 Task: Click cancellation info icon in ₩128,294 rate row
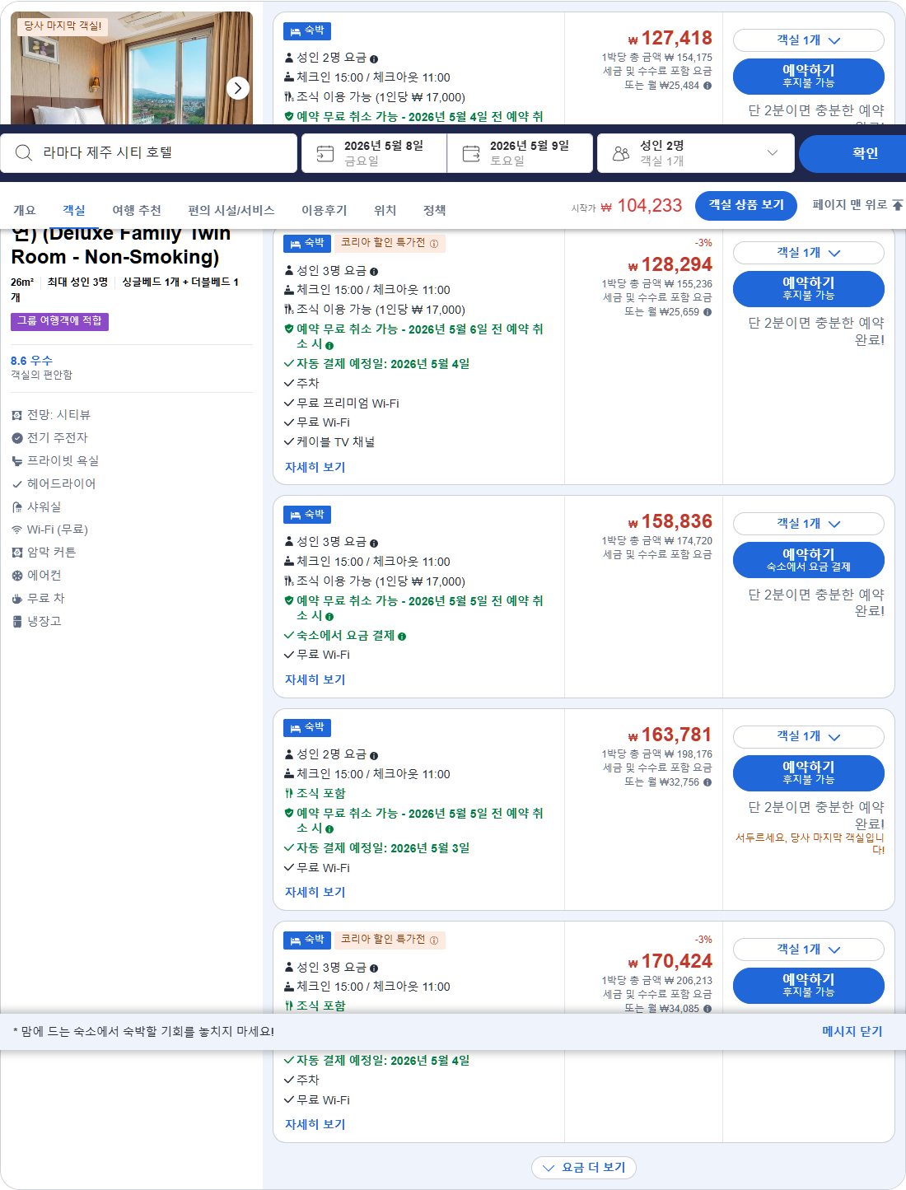[329, 346]
